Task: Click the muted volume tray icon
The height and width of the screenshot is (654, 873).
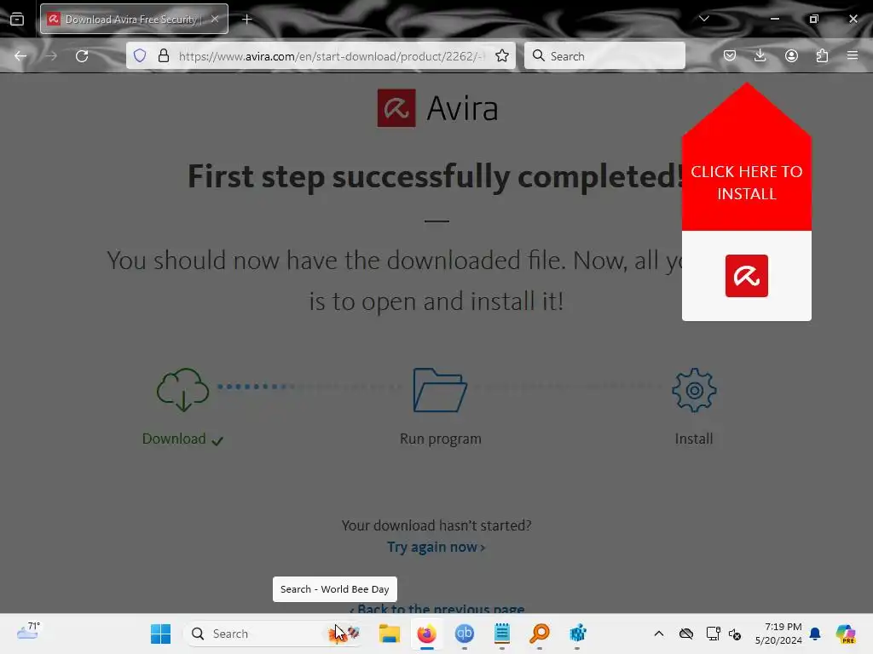Action: pyautogui.click(x=735, y=634)
